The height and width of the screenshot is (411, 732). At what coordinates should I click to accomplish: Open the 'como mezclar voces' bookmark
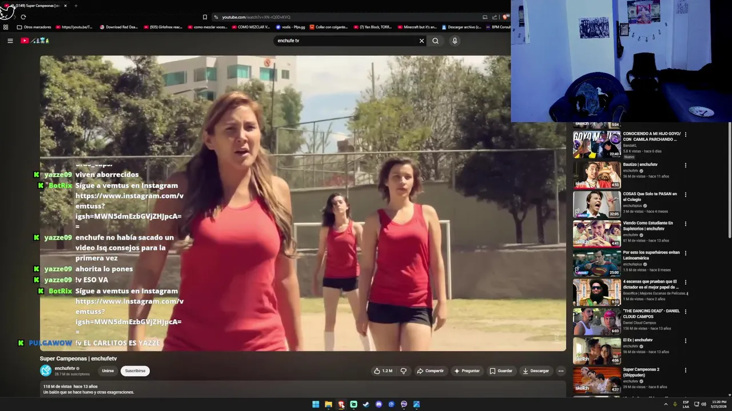point(206,27)
